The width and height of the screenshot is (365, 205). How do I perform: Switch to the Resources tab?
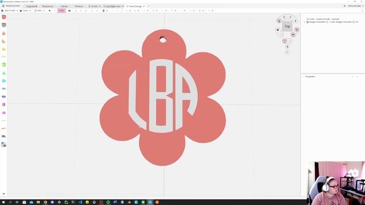click(48, 6)
